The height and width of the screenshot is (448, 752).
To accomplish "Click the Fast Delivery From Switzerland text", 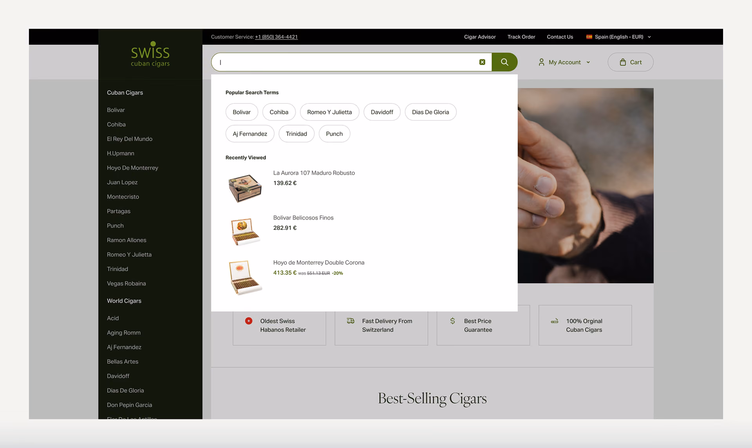I will pyautogui.click(x=387, y=325).
